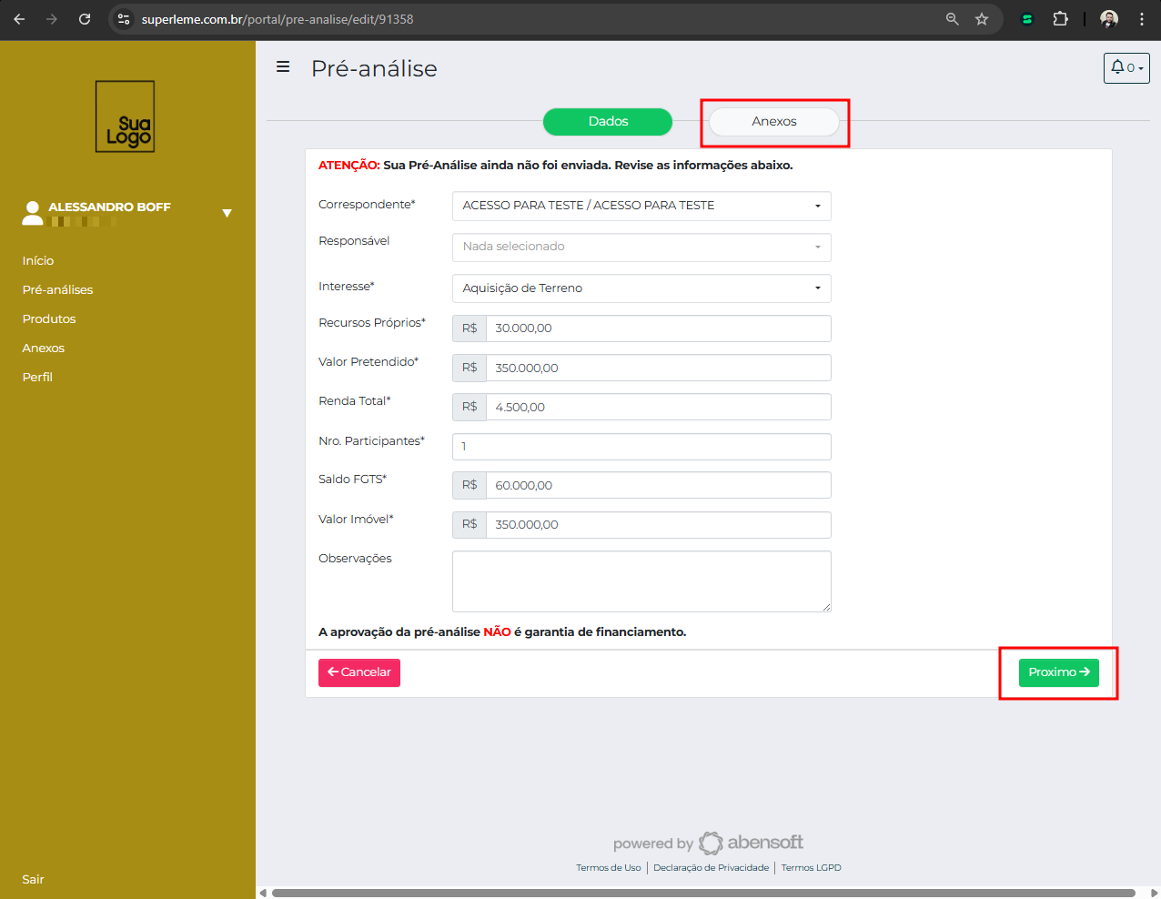
Task: Open the Correspondente dropdown
Action: pos(641,206)
